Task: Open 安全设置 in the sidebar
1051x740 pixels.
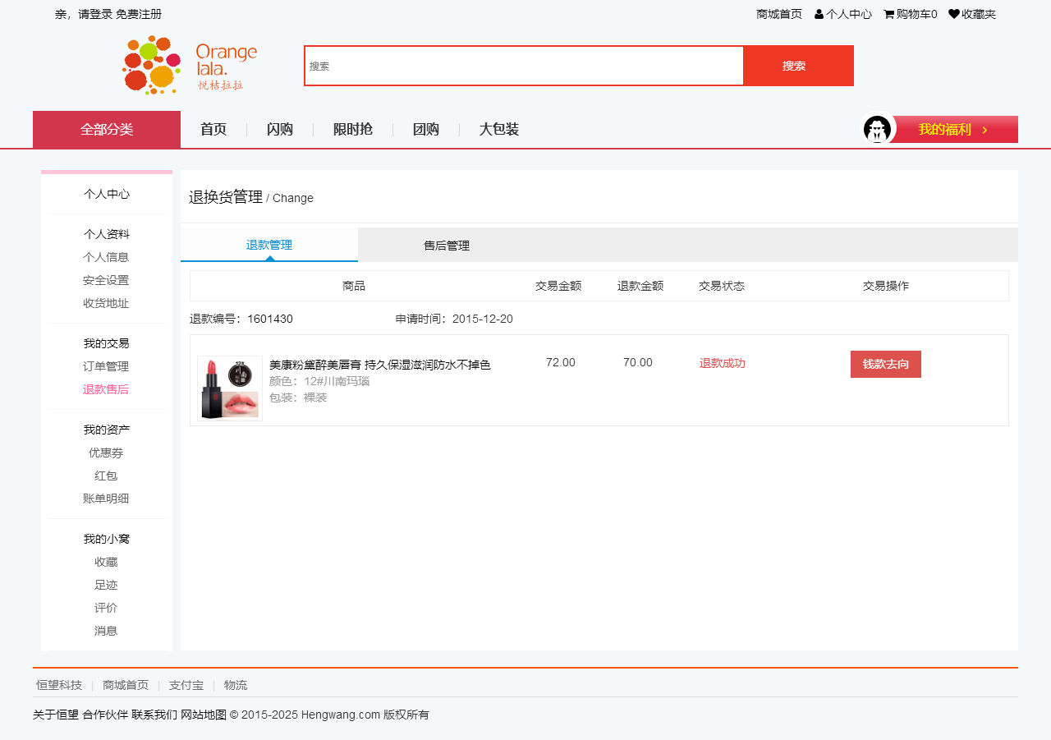Action: click(x=106, y=280)
